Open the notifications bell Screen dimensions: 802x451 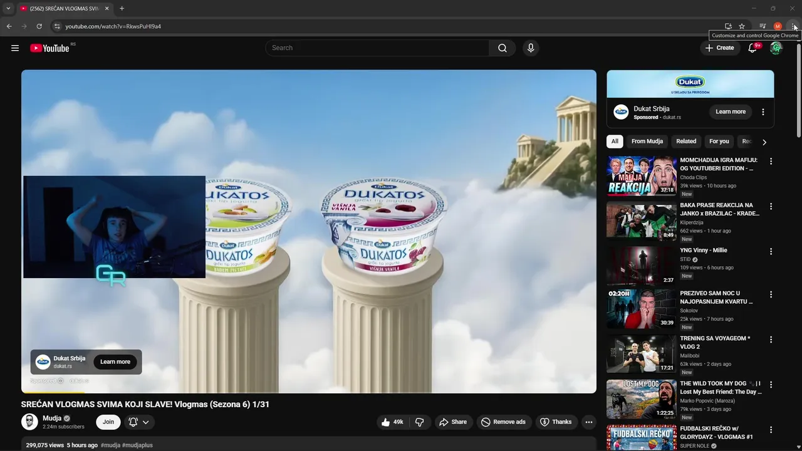pos(753,48)
